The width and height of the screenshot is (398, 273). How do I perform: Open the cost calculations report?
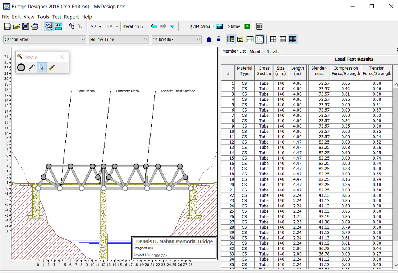[220, 26]
